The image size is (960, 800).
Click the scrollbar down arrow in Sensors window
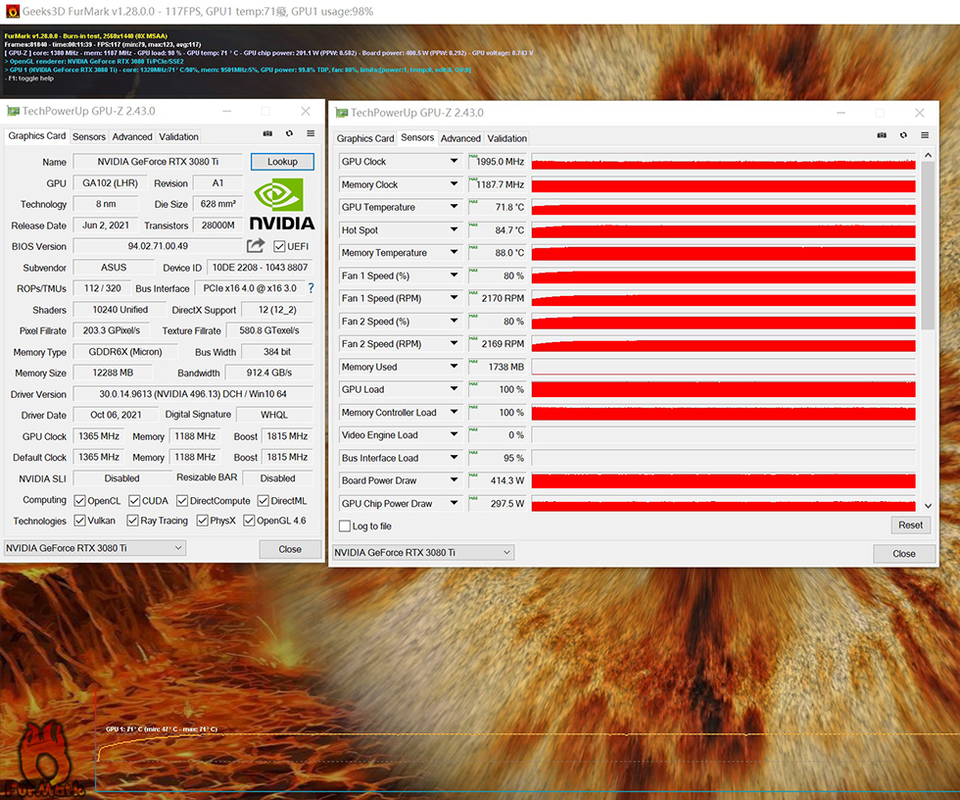[x=928, y=505]
